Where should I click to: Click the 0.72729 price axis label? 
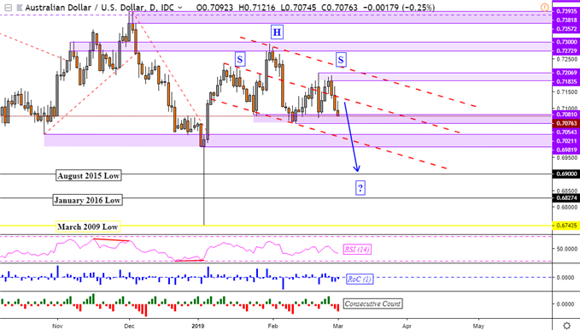pos(566,50)
